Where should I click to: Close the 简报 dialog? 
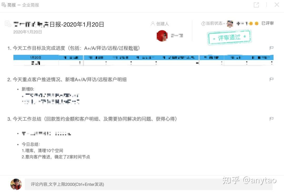tap(277, 5)
